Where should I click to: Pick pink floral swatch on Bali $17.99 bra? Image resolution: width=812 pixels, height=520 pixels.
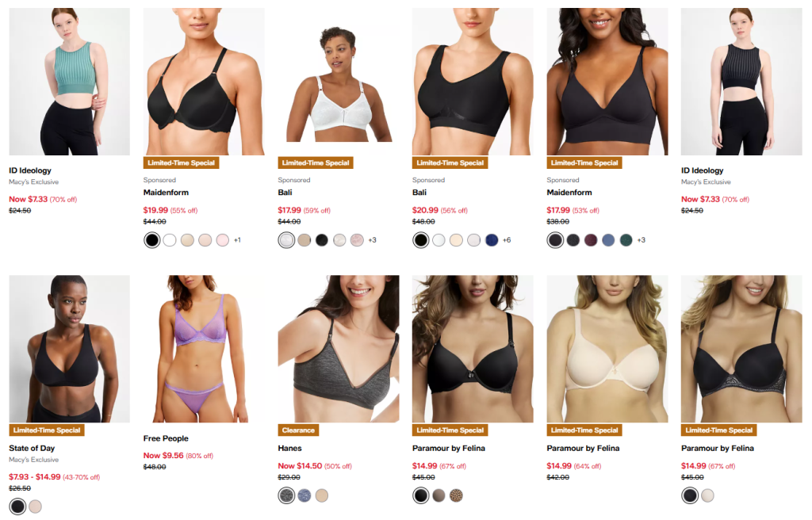[x=357, y=240]
